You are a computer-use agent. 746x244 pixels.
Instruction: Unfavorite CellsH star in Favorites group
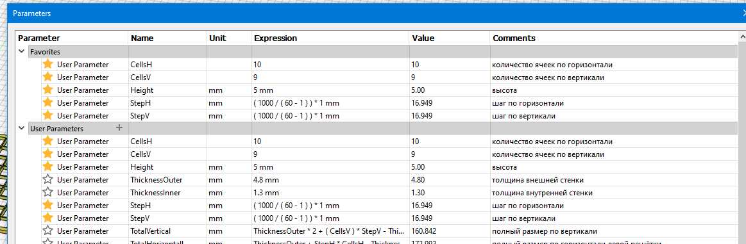pos(47,65)
